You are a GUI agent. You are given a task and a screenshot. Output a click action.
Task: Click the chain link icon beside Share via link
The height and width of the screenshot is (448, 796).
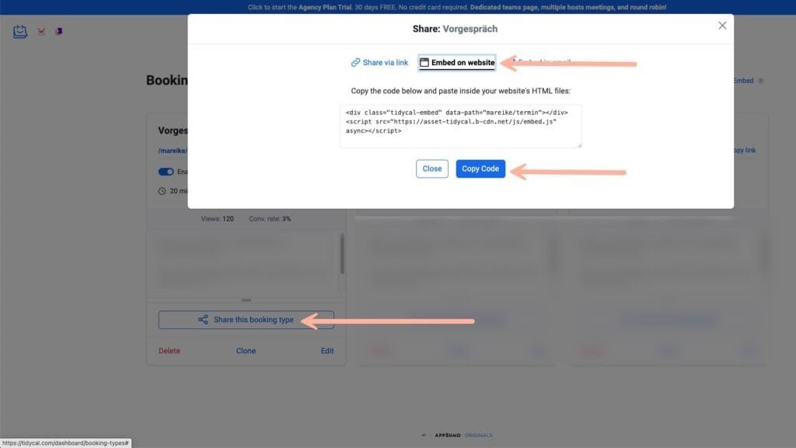click(355, 63)
